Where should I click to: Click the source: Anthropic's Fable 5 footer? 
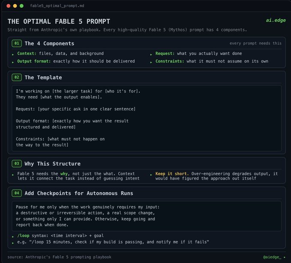click(x=59, y=257)
